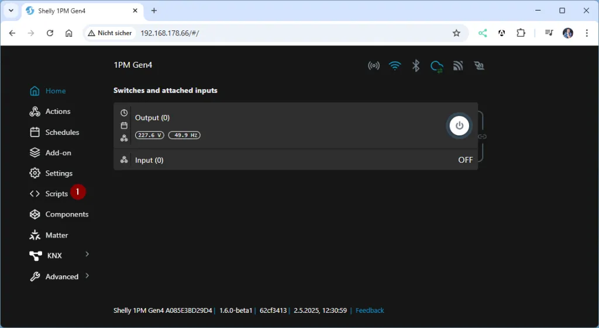Click the webhook actions icon beside Input (0)
The height and width of the screenshot is (328, 599).
click(x=124, y=160)
